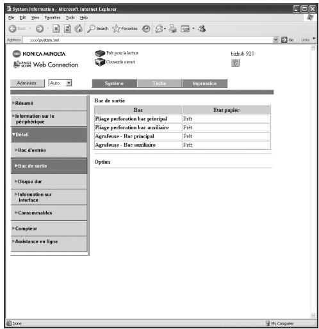Open the Edit menu
The width and height of the screenshot is (319, 329).
pyautogui.click(x=22, y=18)
